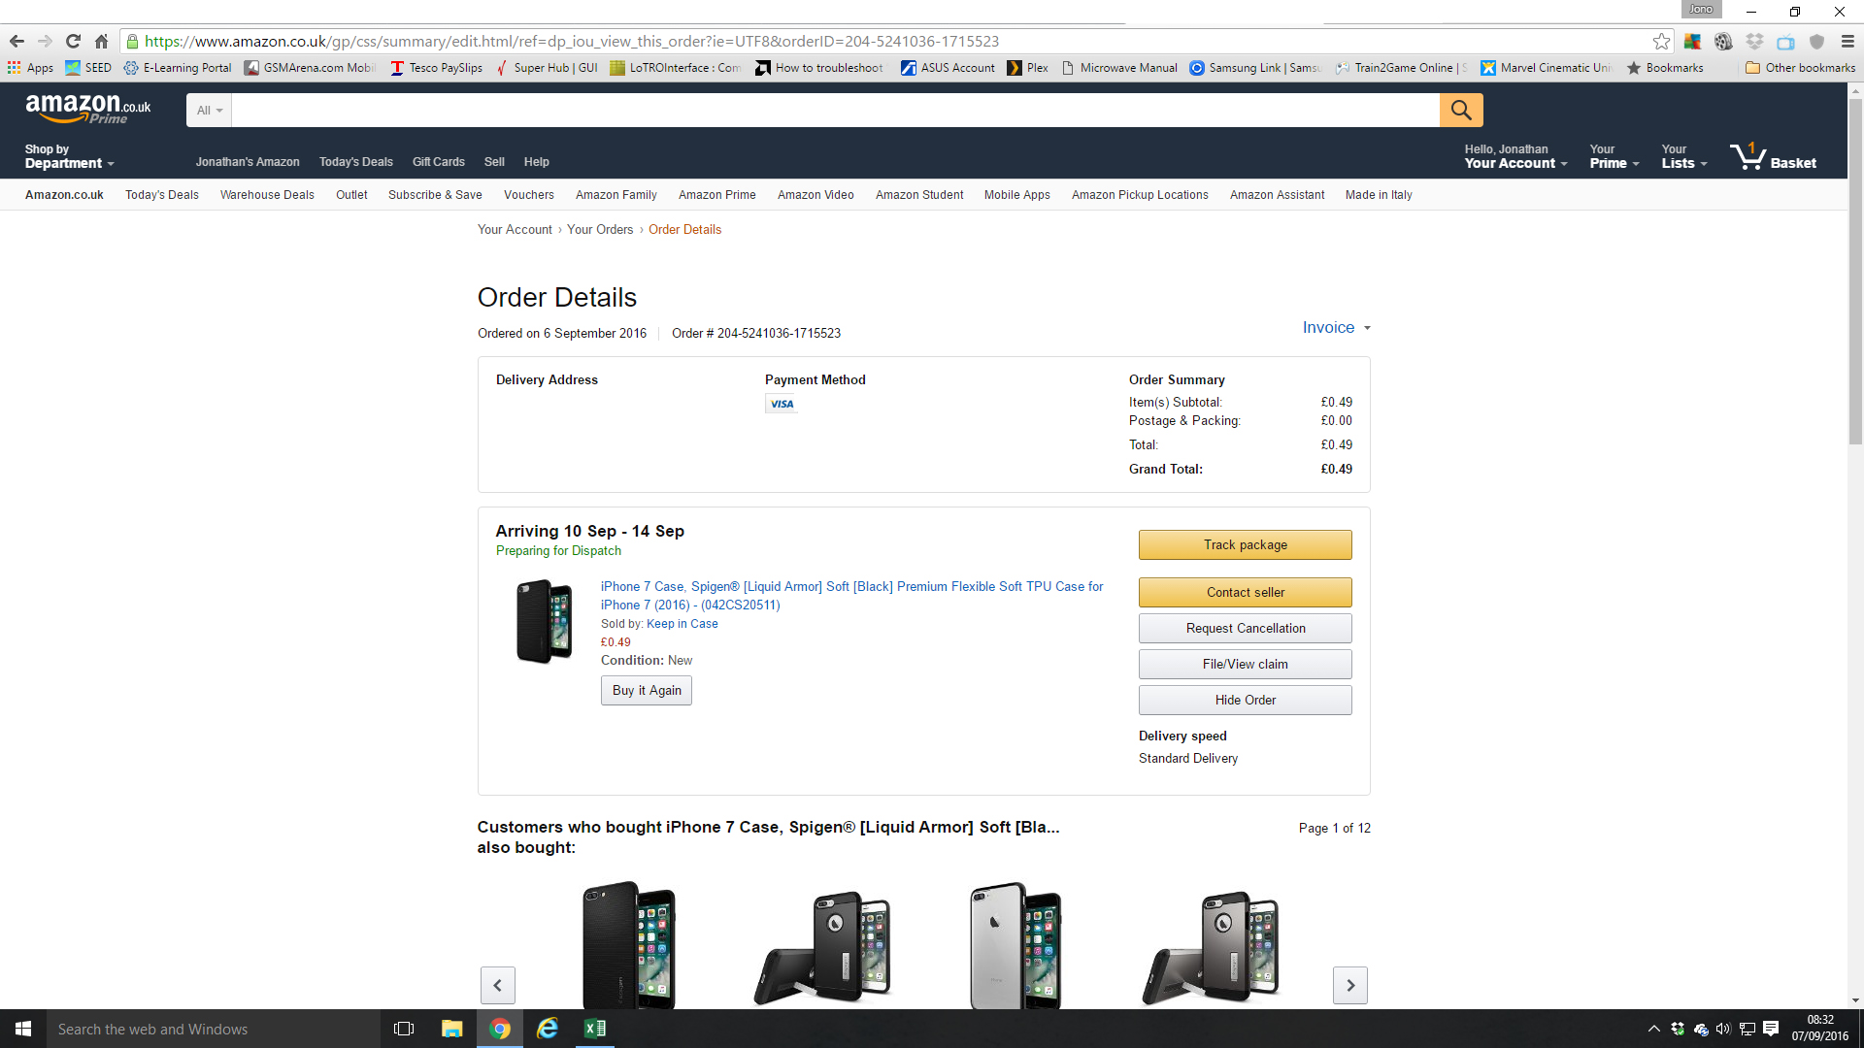Open Today's Deals in sub-navigation bar
Viewport: 1864px width, 1048px height.
tap(161, 195)
